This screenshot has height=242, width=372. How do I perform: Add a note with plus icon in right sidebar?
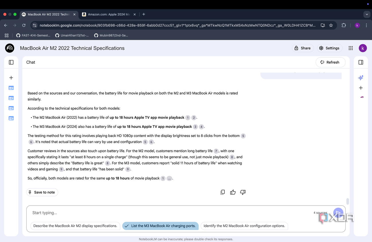(x=361, y=88)
